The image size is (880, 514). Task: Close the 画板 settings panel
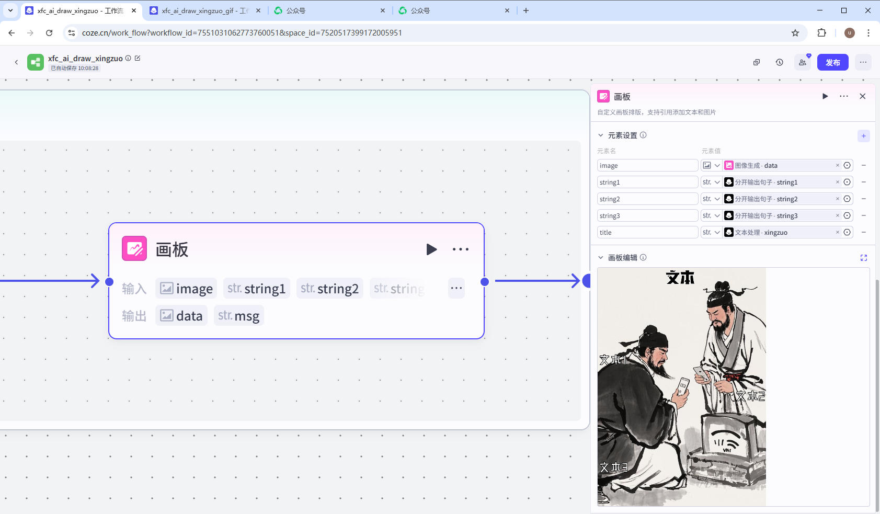click(863, 96)
